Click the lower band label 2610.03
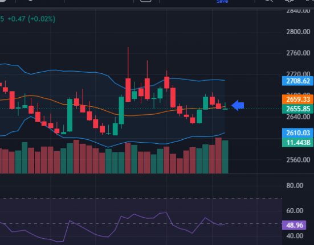The width and height of the screenshot is (314, 245). coord(297,133)
